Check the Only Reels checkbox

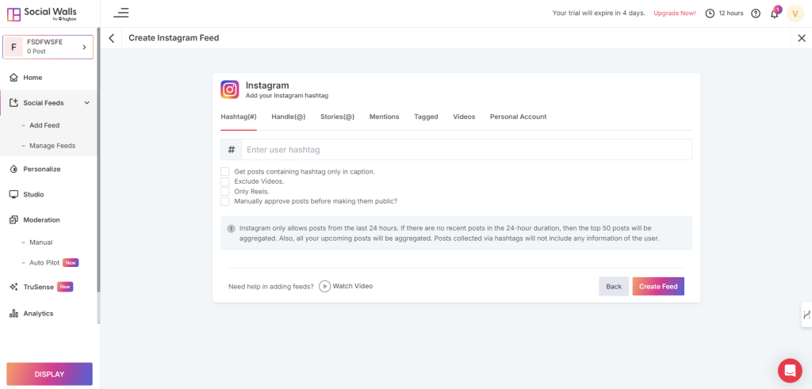[x=224, y=192]
